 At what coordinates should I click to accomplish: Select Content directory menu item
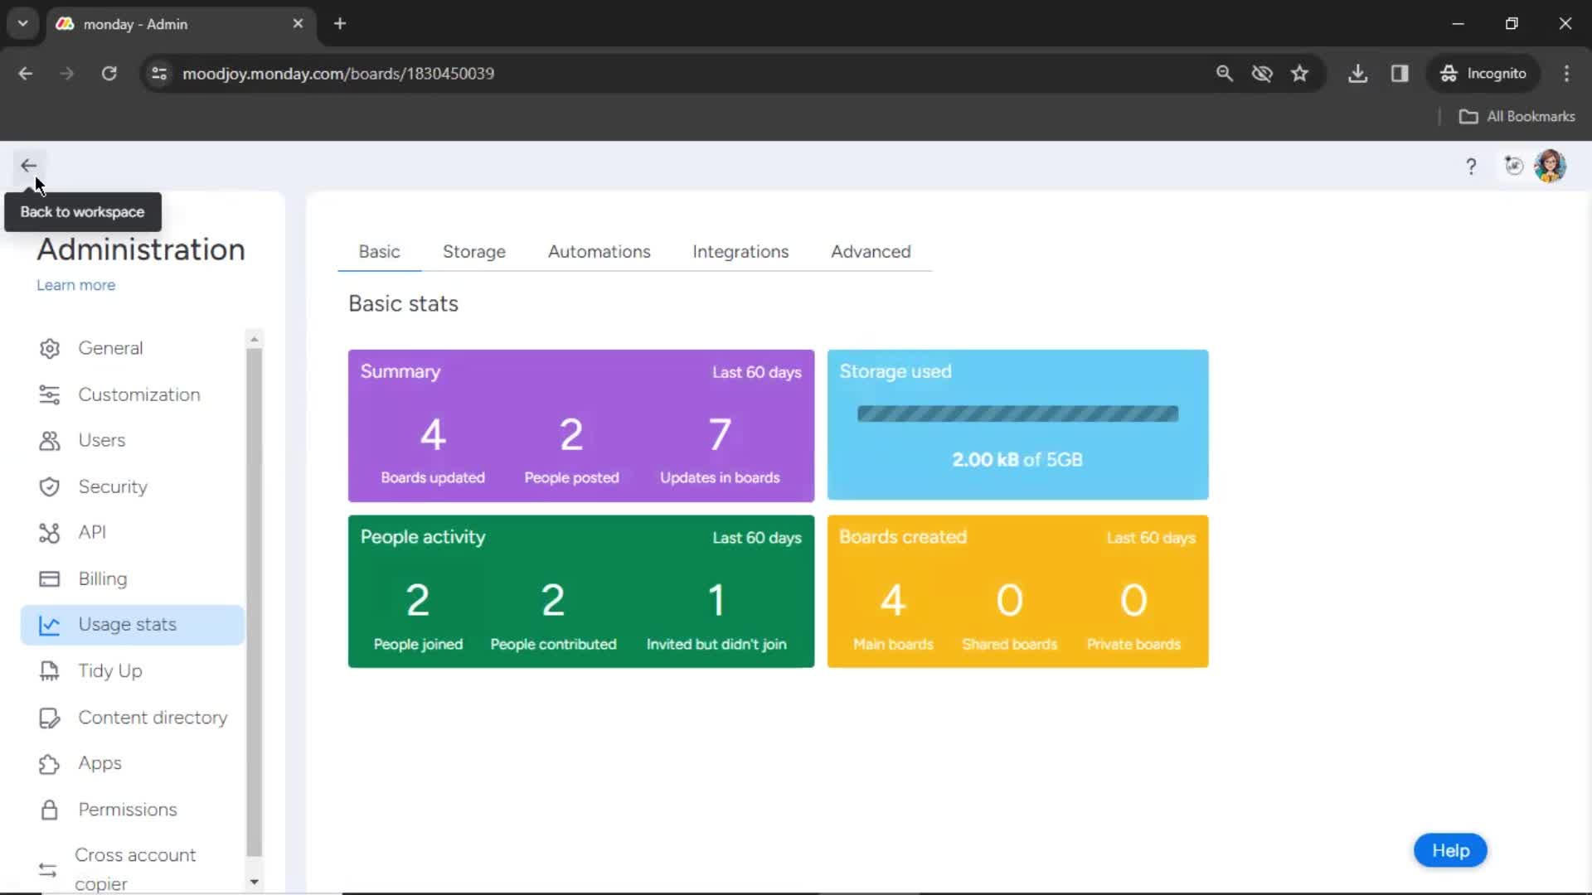[x=153, y=717]
